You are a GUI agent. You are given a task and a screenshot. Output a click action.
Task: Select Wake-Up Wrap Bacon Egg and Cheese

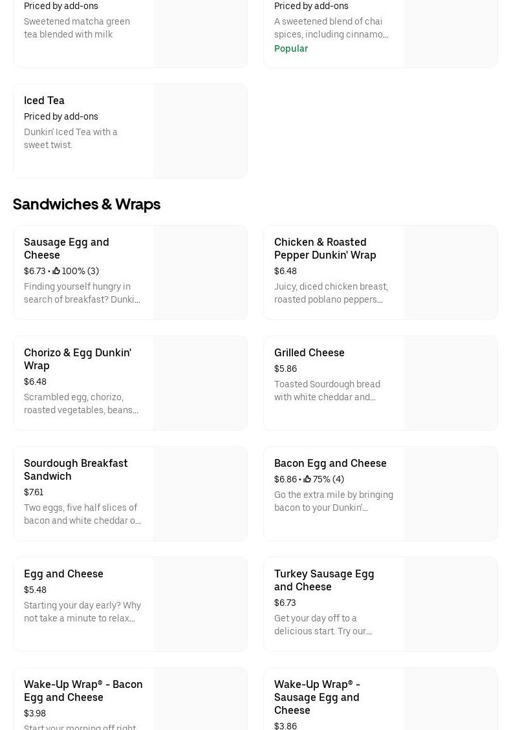(83, 691)
